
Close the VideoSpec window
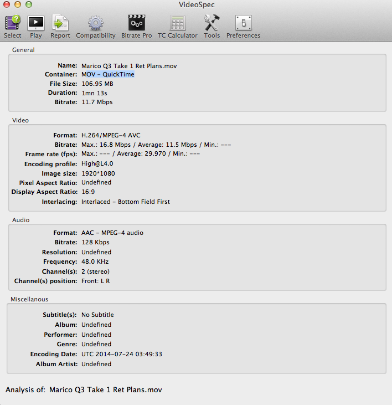(7, 4)
